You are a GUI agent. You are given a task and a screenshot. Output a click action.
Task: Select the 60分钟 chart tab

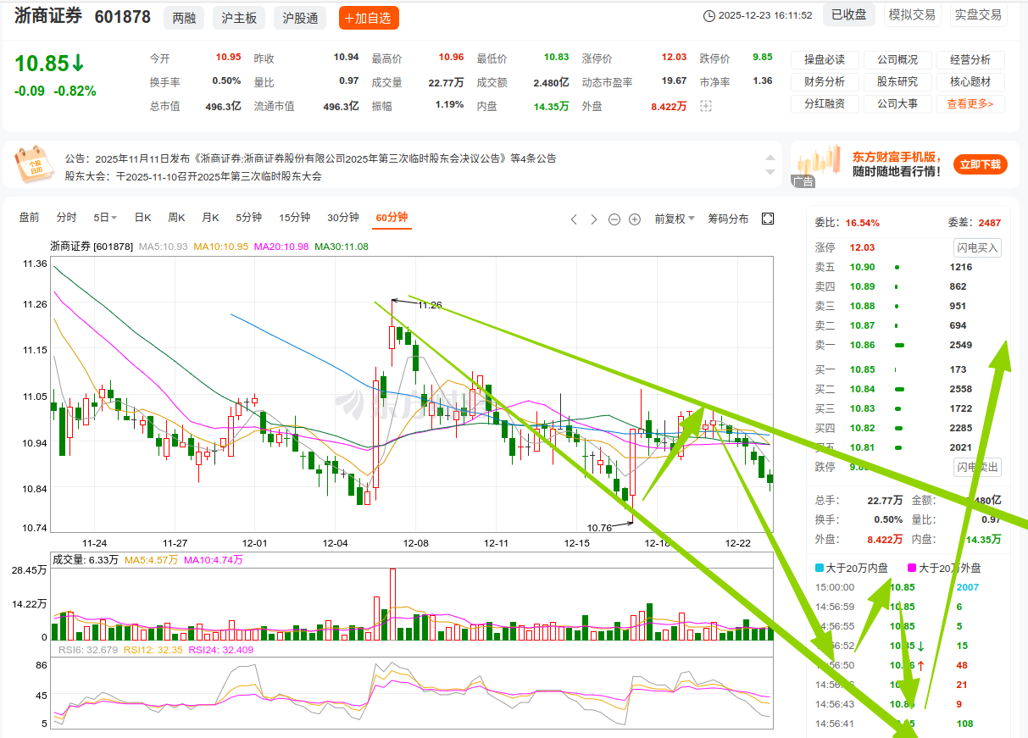(392, 218)
